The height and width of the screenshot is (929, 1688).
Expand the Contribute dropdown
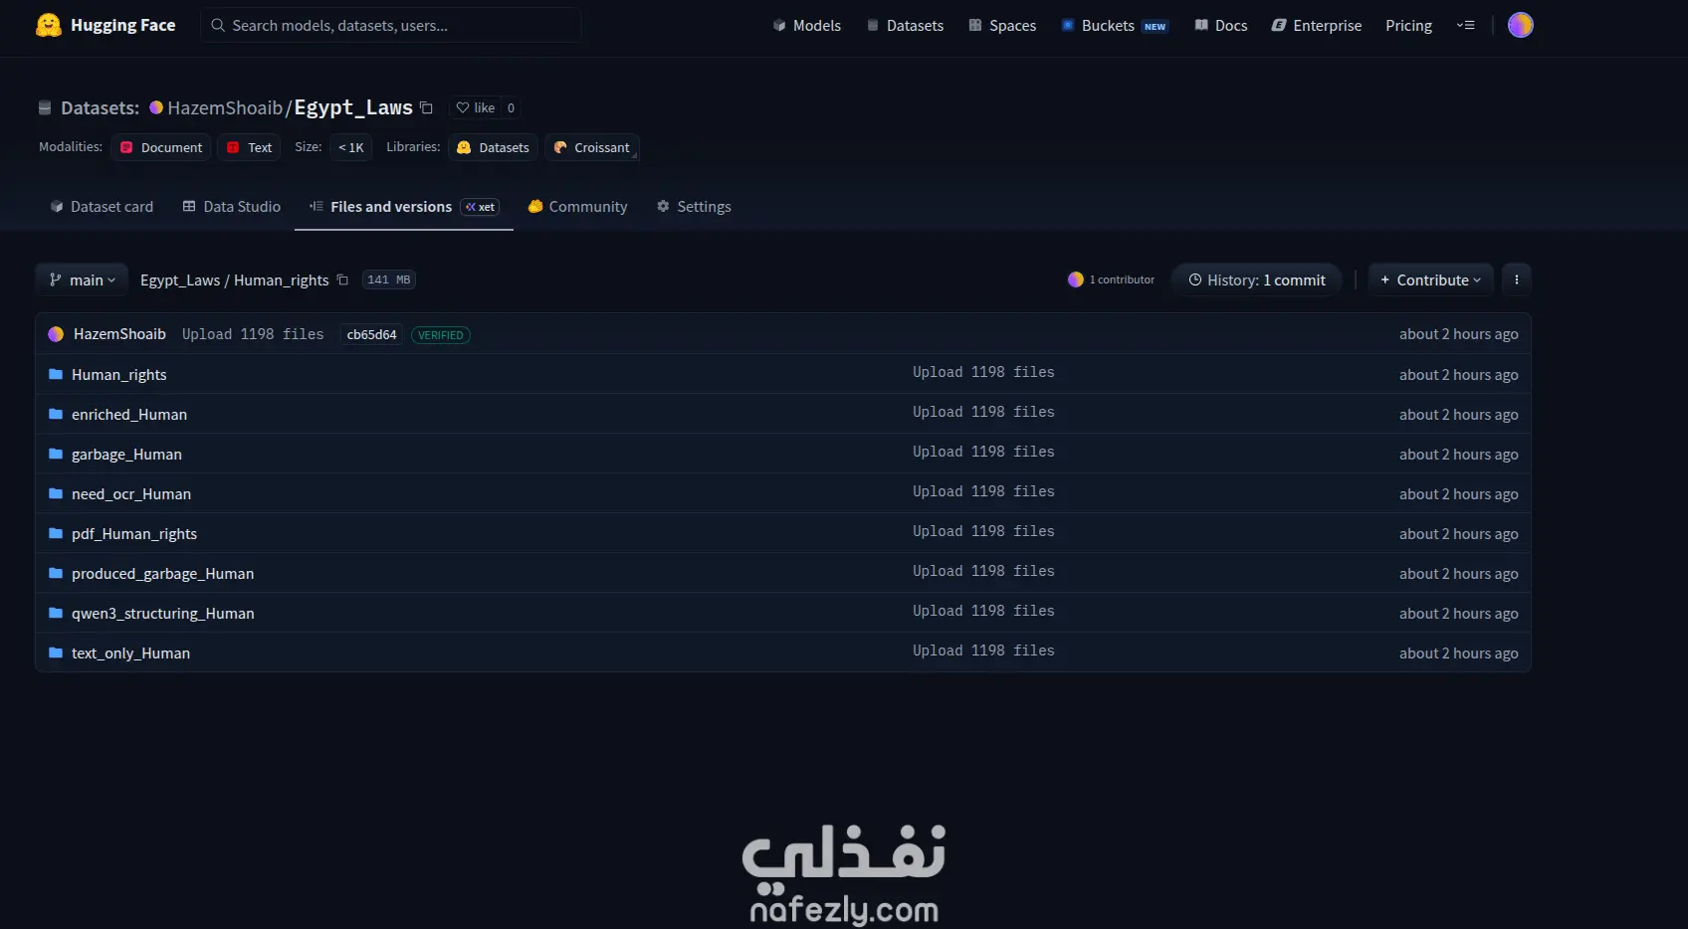(1430, 280)
